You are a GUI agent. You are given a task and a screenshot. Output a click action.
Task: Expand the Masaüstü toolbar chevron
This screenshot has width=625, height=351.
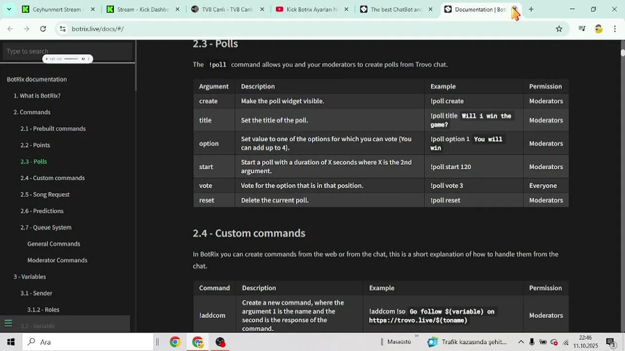point(416,336)
